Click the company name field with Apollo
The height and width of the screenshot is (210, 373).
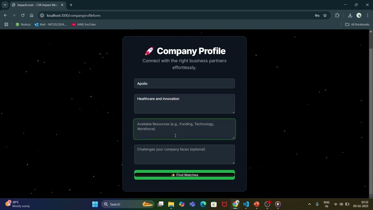184,83
